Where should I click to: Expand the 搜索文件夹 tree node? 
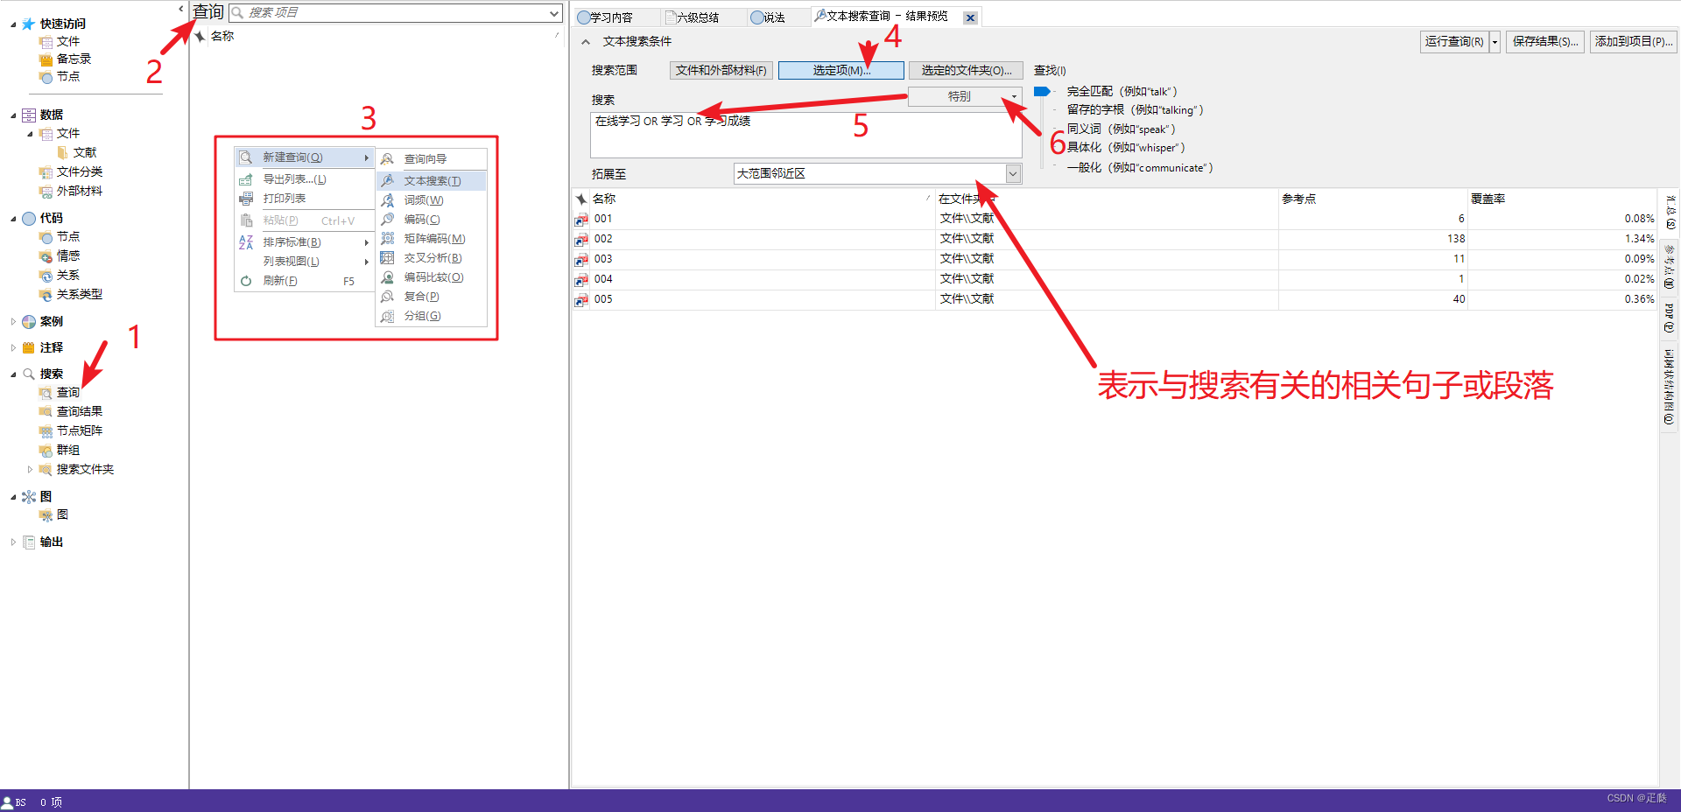pyautogui.click(x=30, y=469)
